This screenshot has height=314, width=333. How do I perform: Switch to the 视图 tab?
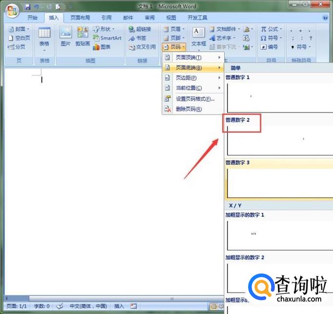coord(171,18)
